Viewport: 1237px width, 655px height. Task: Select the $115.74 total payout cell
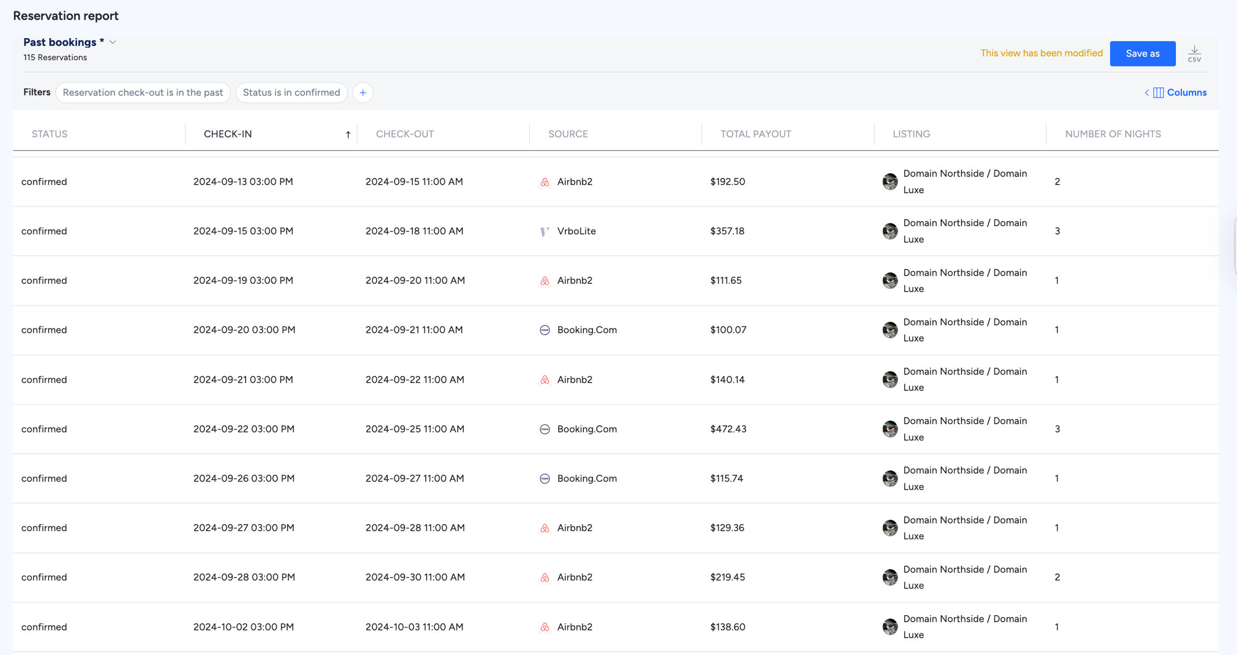[726, 479]
